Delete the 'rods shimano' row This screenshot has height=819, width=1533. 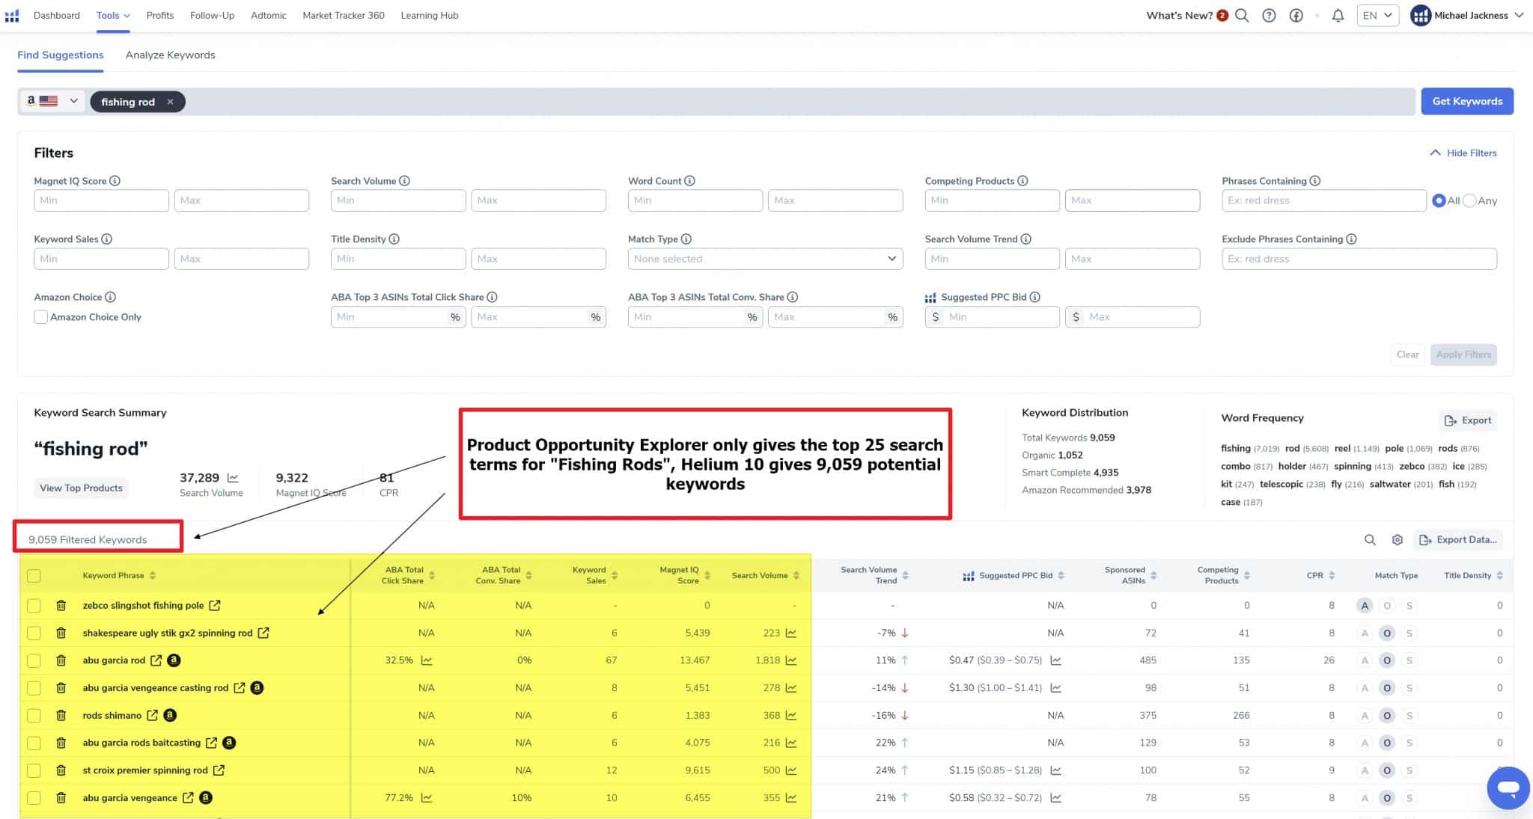click(x=61, y=715)
